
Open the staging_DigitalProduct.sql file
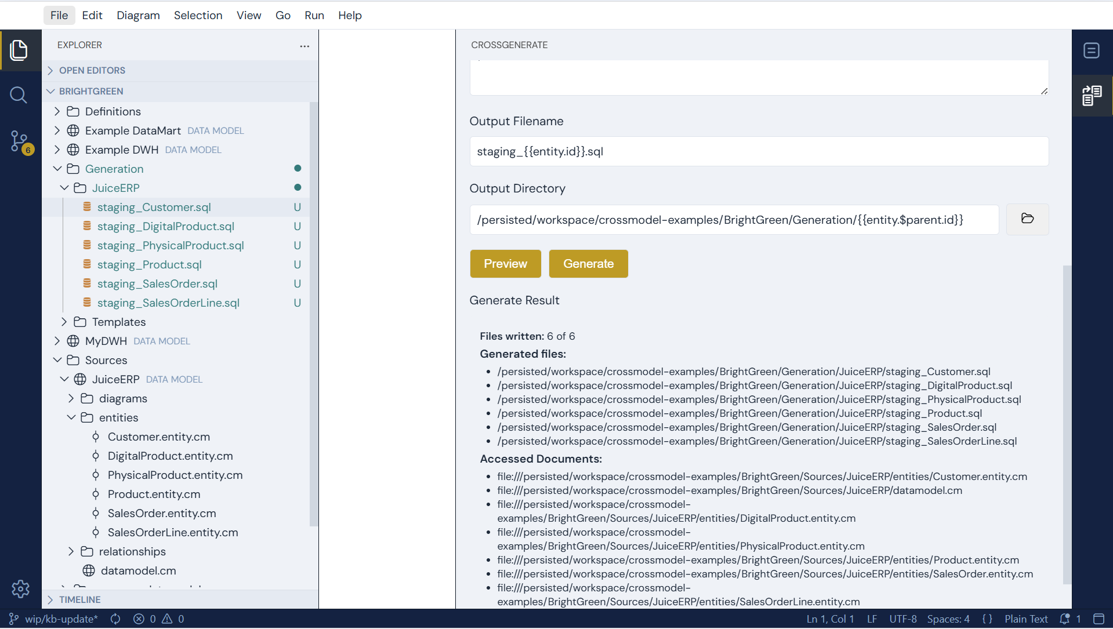click(165, 226)
